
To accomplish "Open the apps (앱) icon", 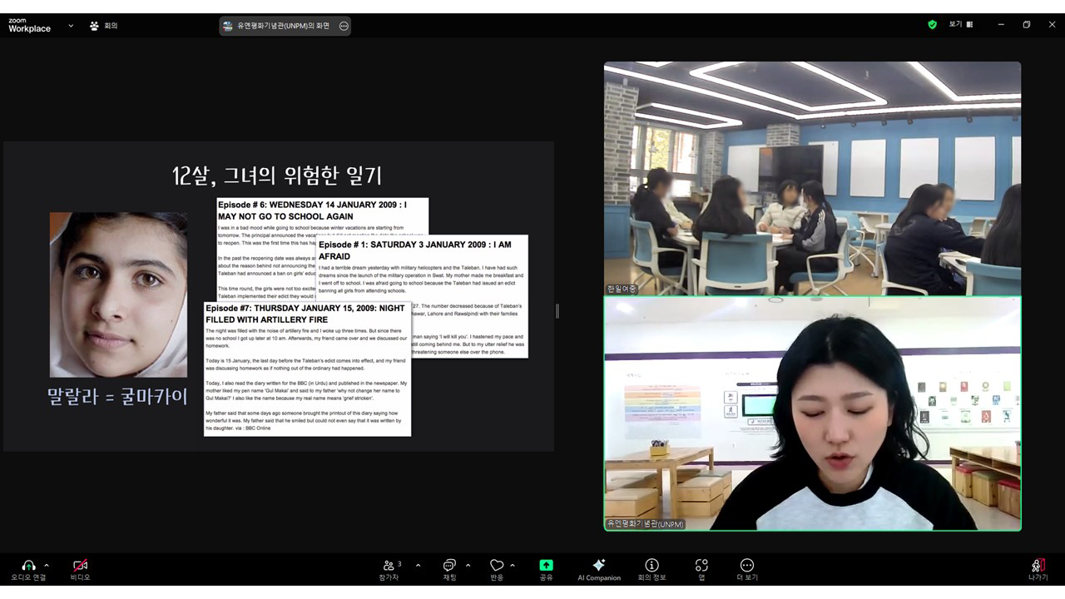I will [701, 566].
